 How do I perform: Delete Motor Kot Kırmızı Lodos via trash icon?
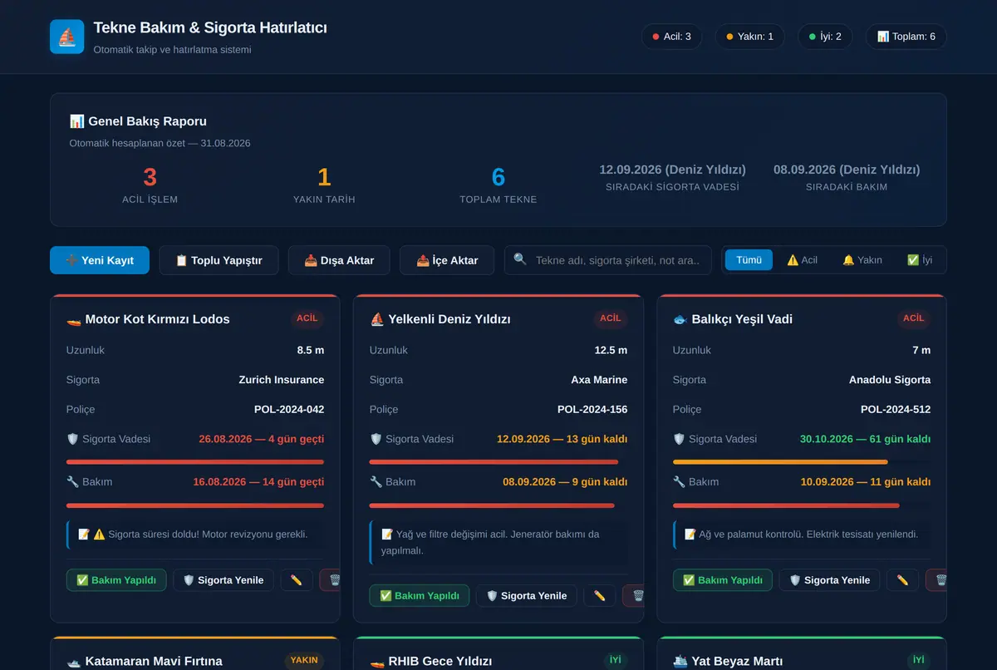[330, 580]
